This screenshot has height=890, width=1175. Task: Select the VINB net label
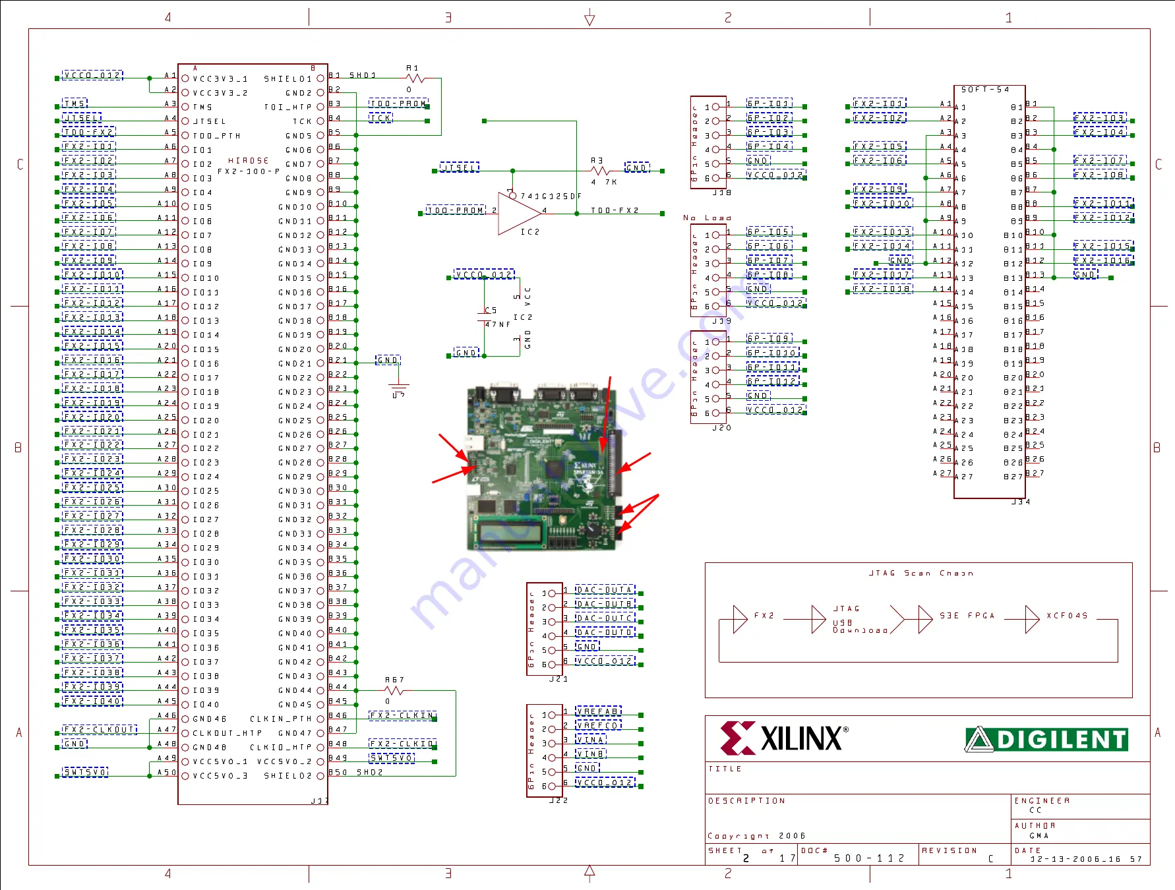pos(591,754)
